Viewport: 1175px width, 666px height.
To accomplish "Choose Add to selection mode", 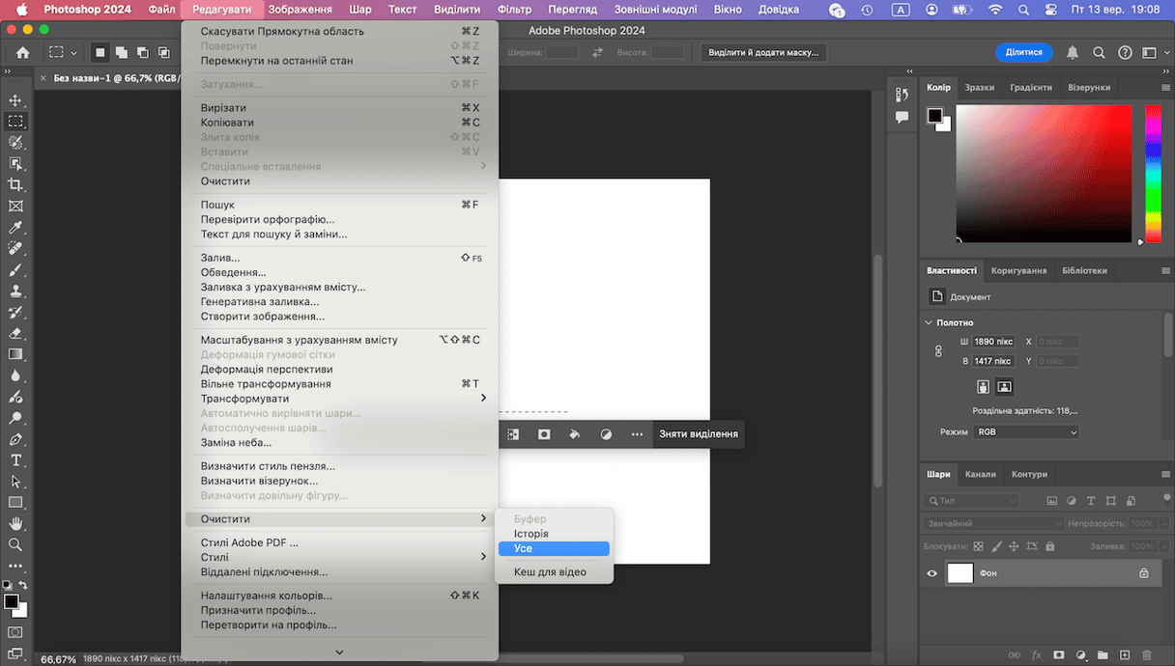I will (122, 52).
